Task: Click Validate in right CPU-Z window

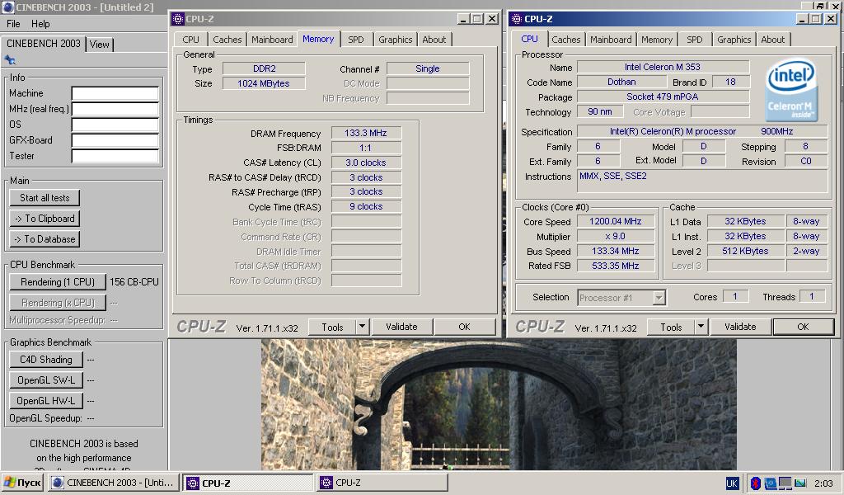Action: [740, 327]
